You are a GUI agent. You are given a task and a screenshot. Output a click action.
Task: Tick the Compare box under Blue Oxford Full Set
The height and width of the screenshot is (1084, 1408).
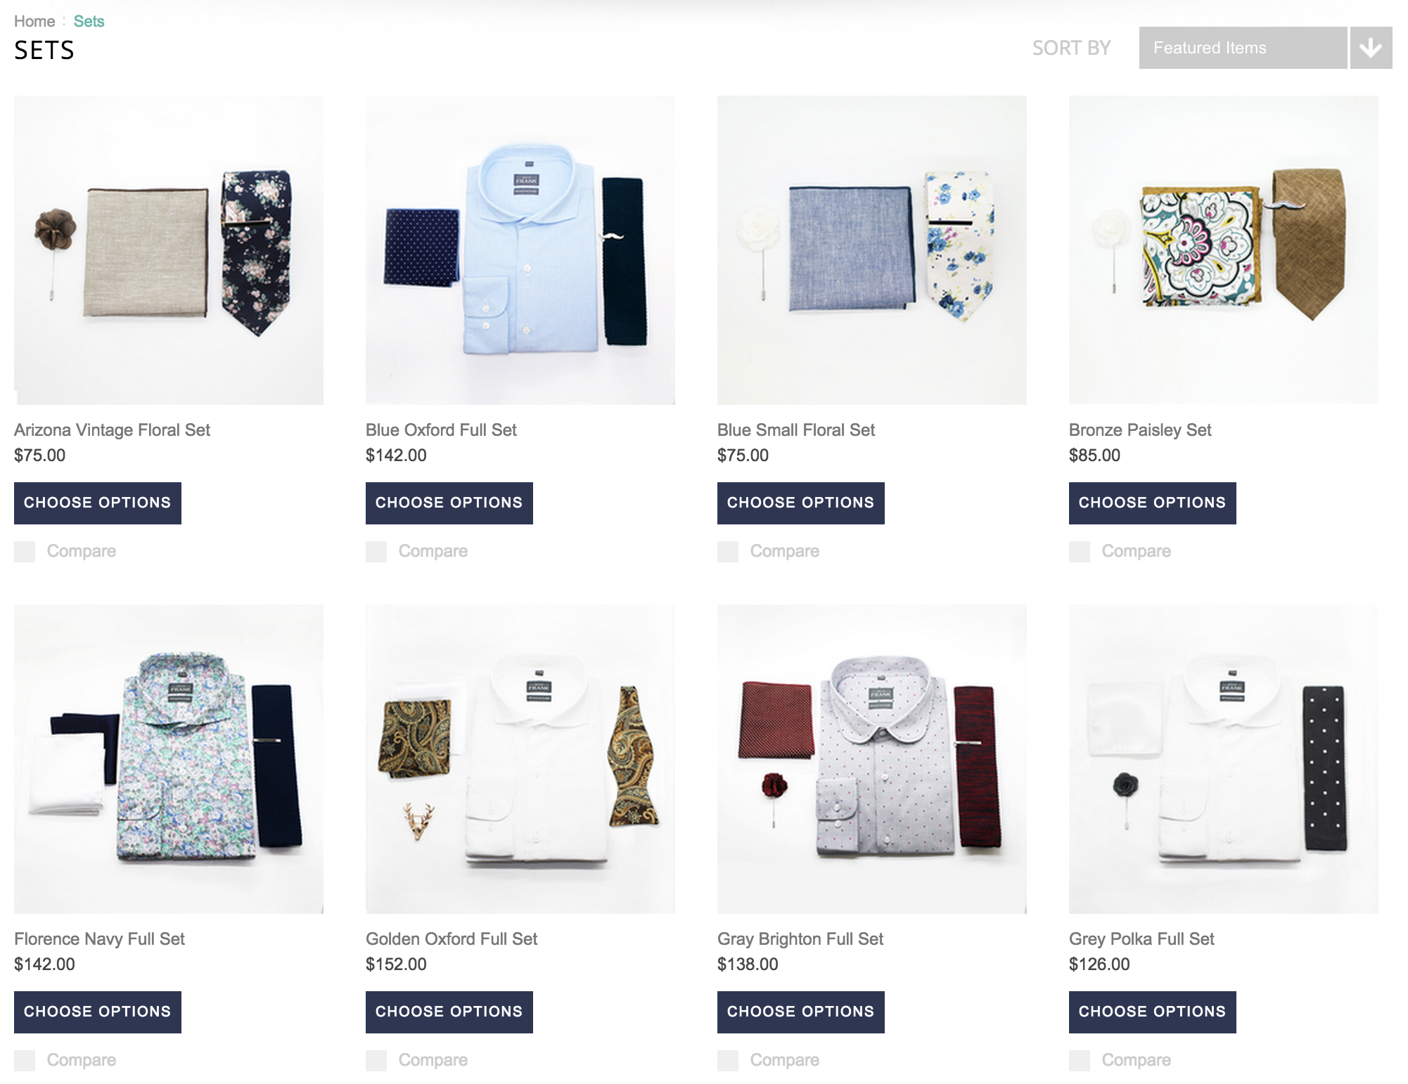click(x=376, y=552)
